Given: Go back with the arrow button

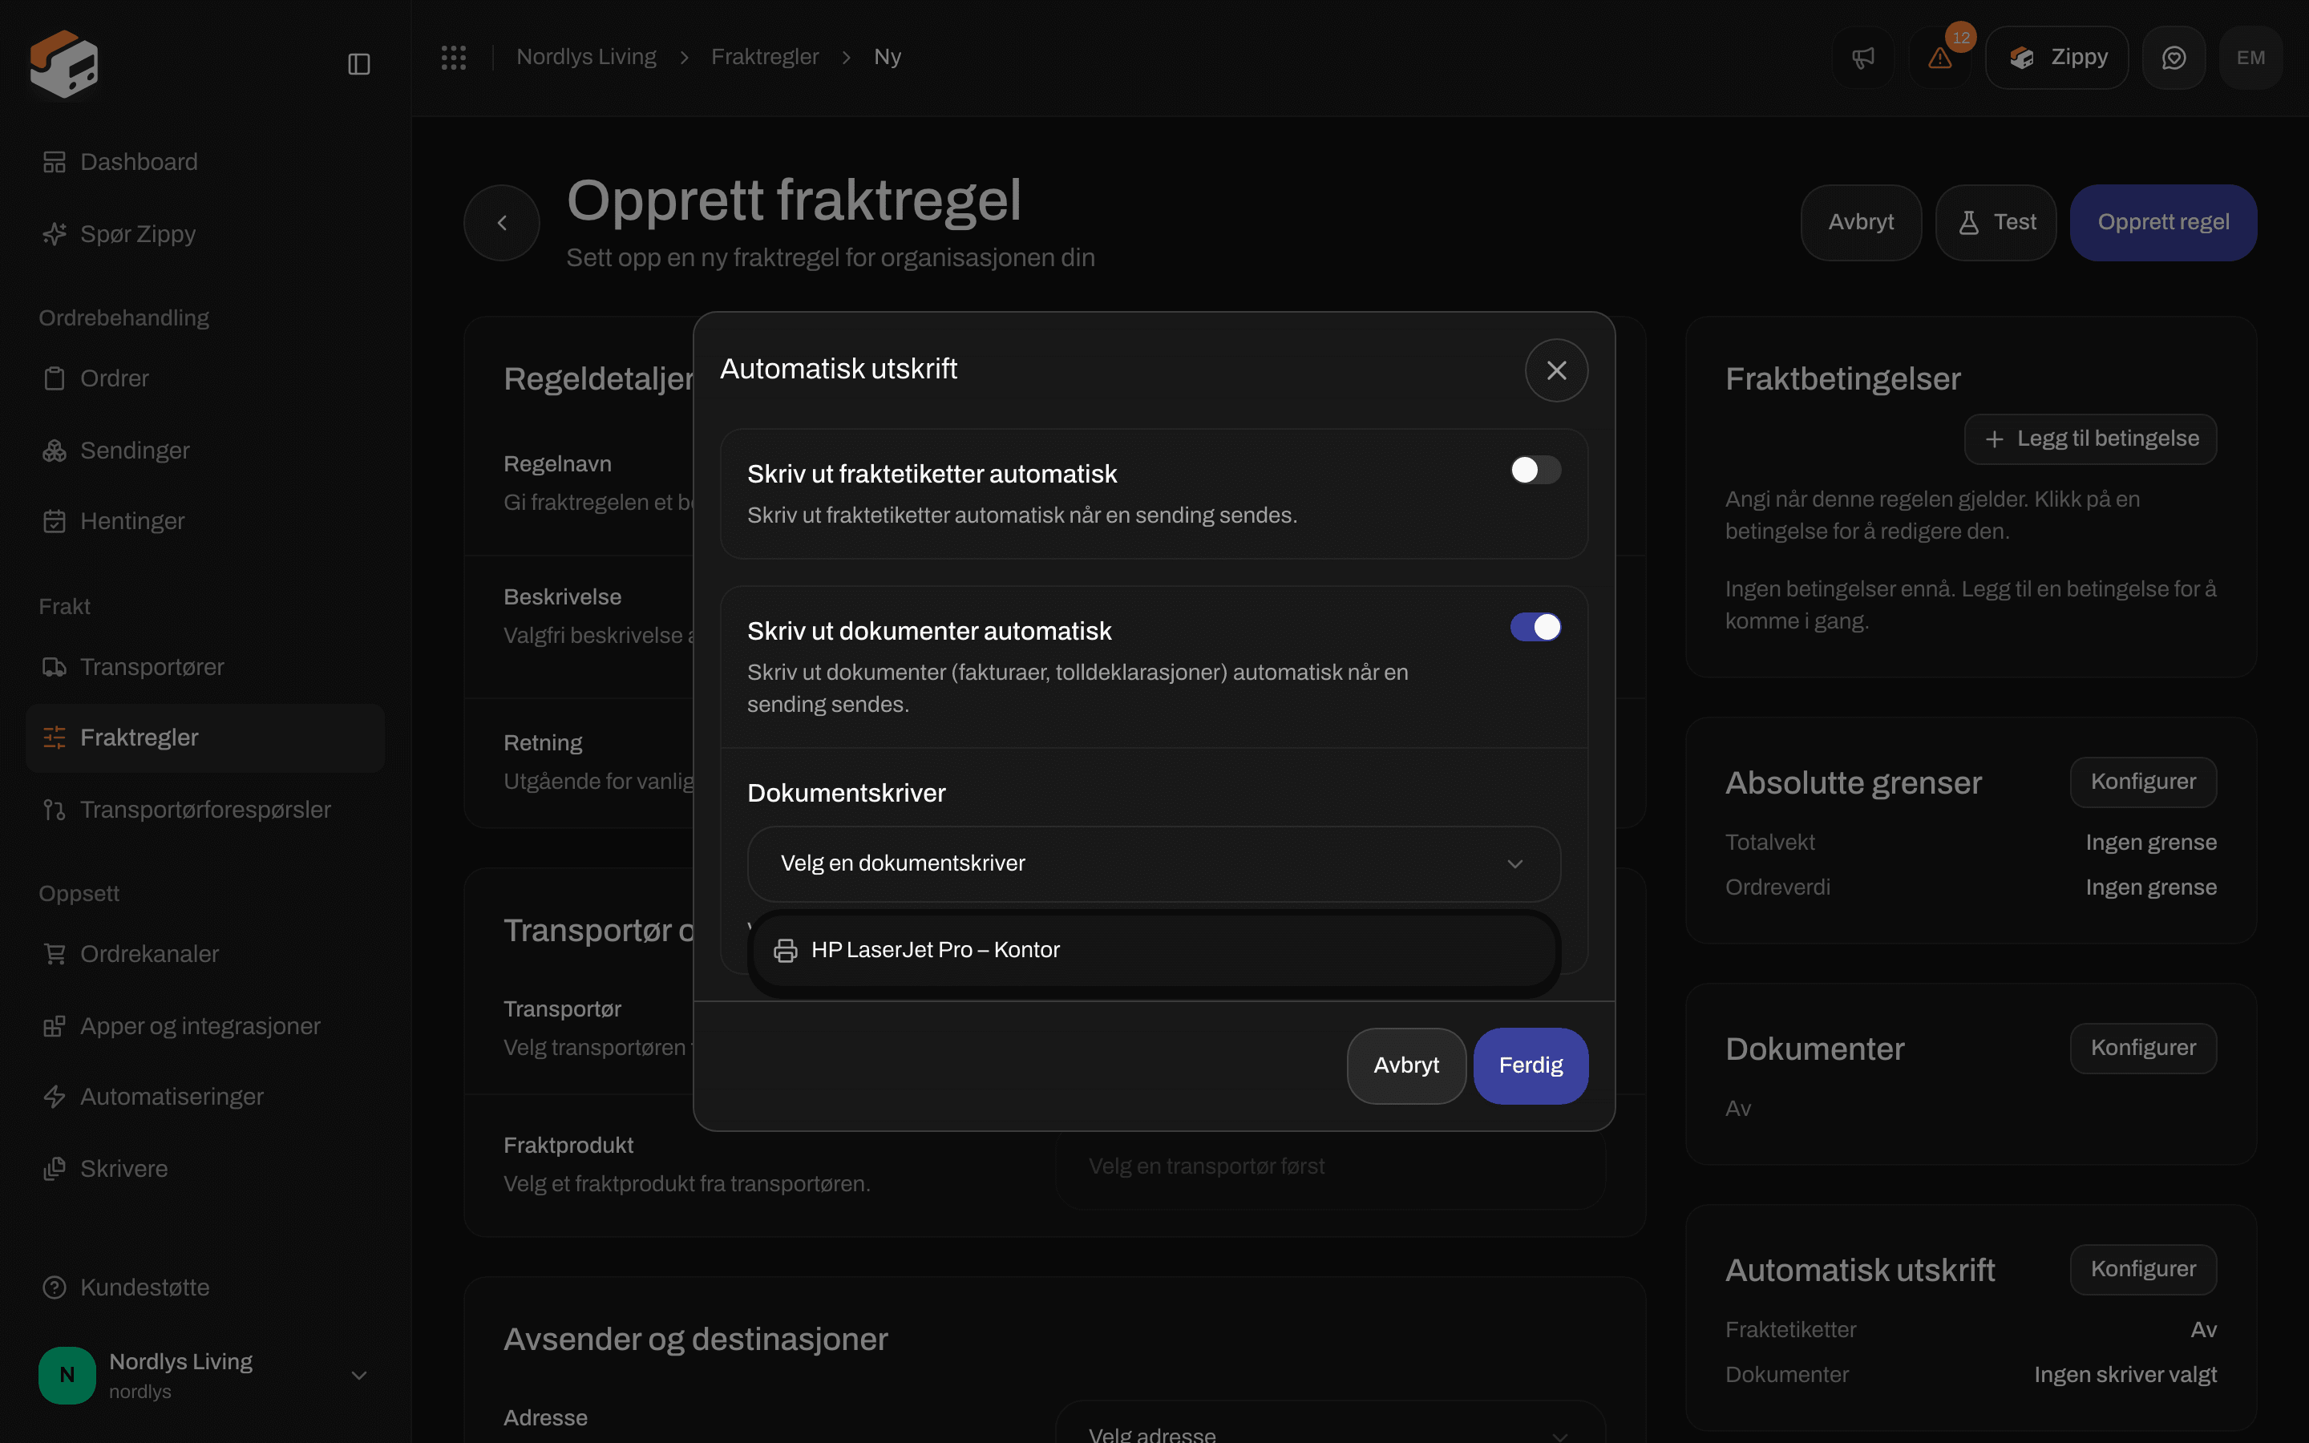Looking at the screenshot, I should 502,222.
